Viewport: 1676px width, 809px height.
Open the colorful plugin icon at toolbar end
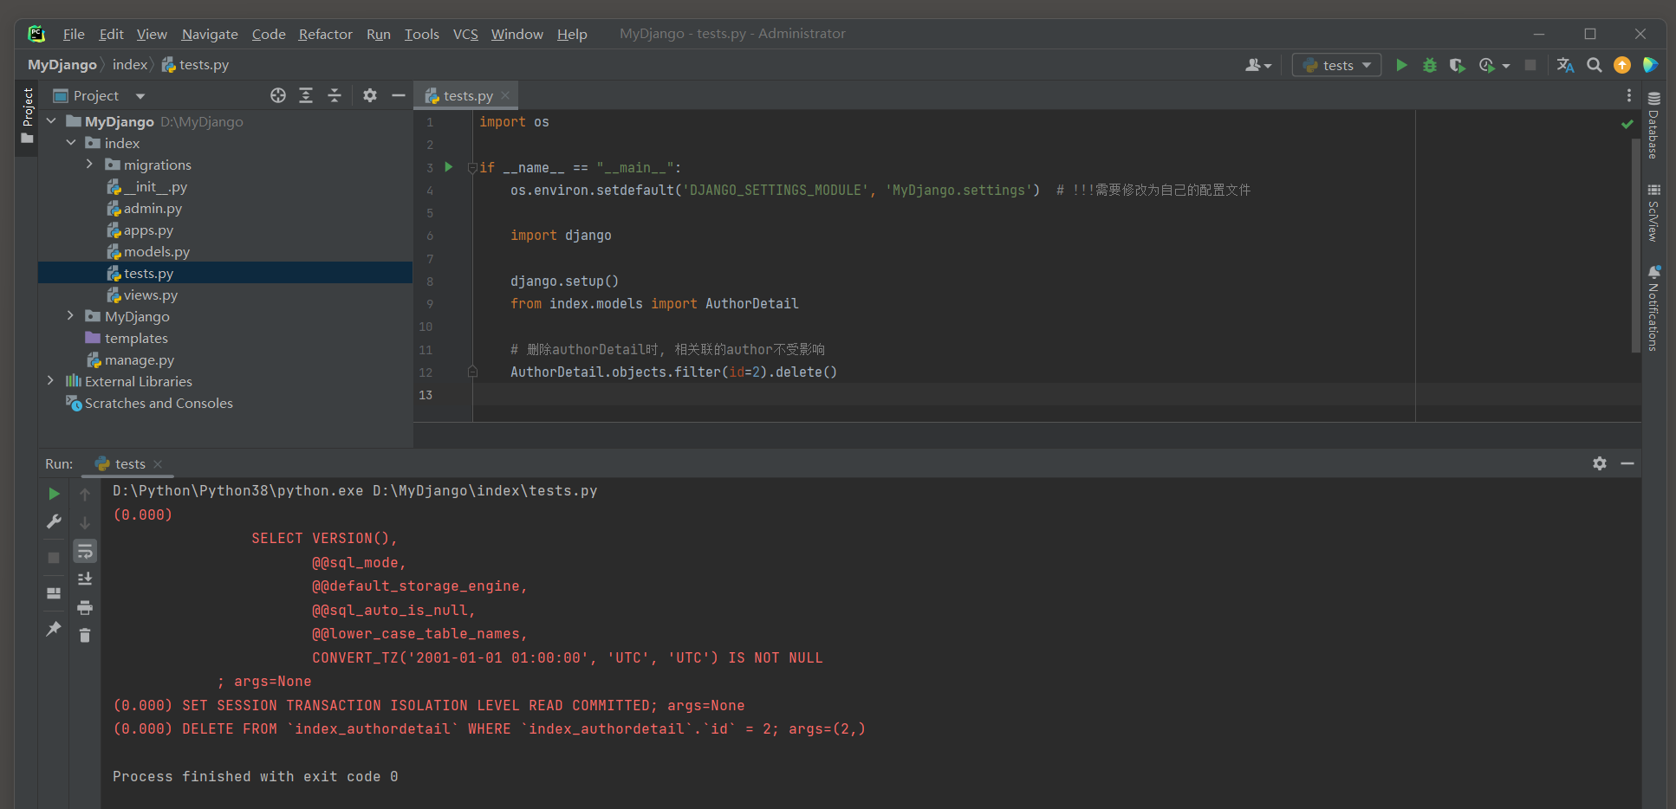(1650, 65)
